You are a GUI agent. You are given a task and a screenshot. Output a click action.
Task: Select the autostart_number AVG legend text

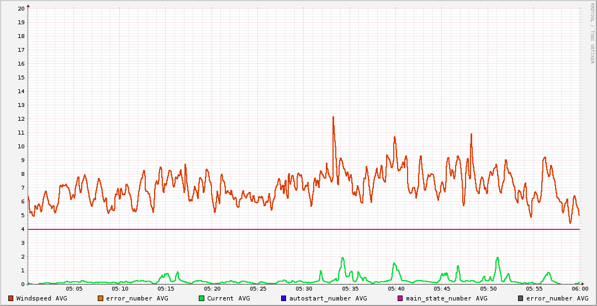[328, 298]
